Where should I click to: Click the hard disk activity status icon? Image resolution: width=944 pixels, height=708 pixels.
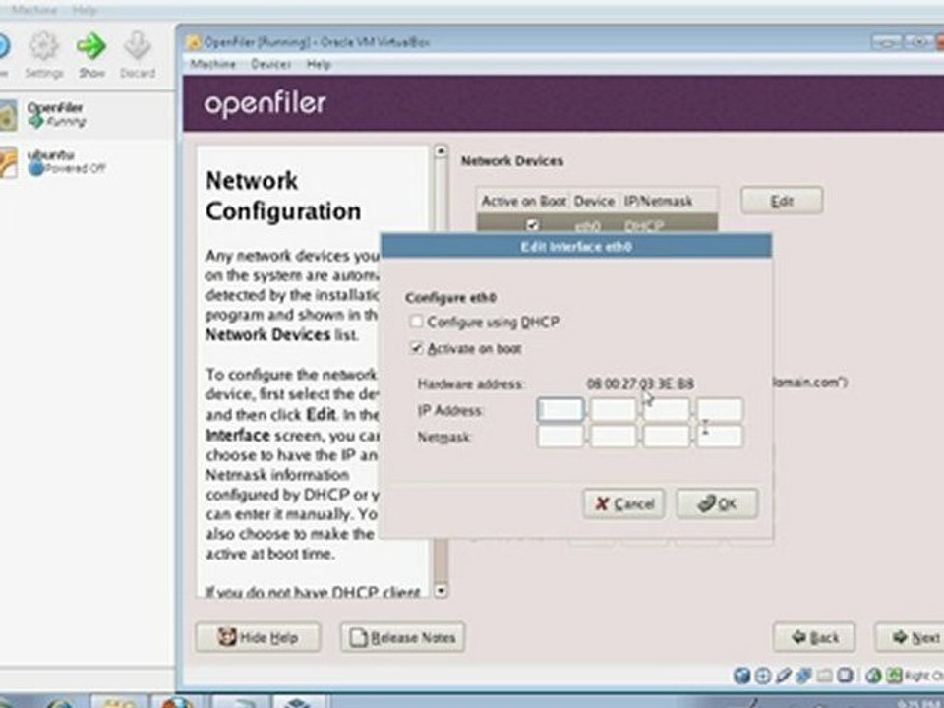[741, 676]
